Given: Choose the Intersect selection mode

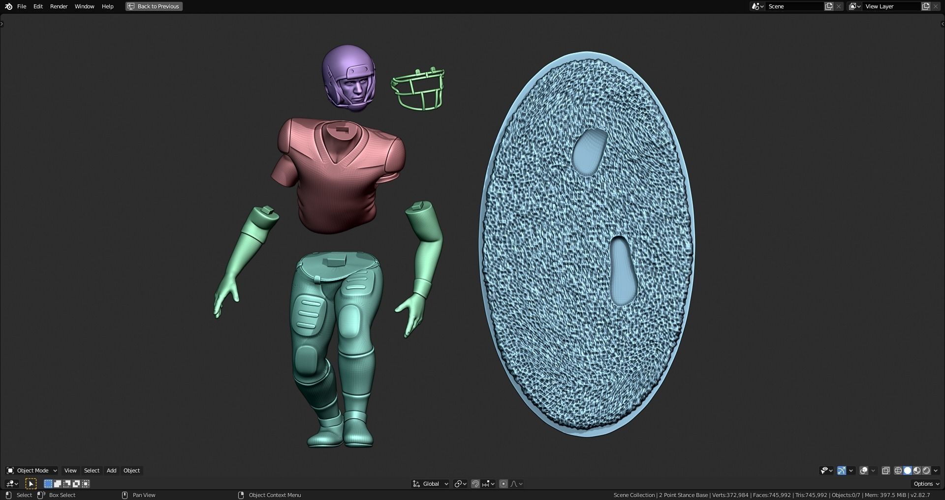Looking at the screenshot, I should [x=86, y=484].
